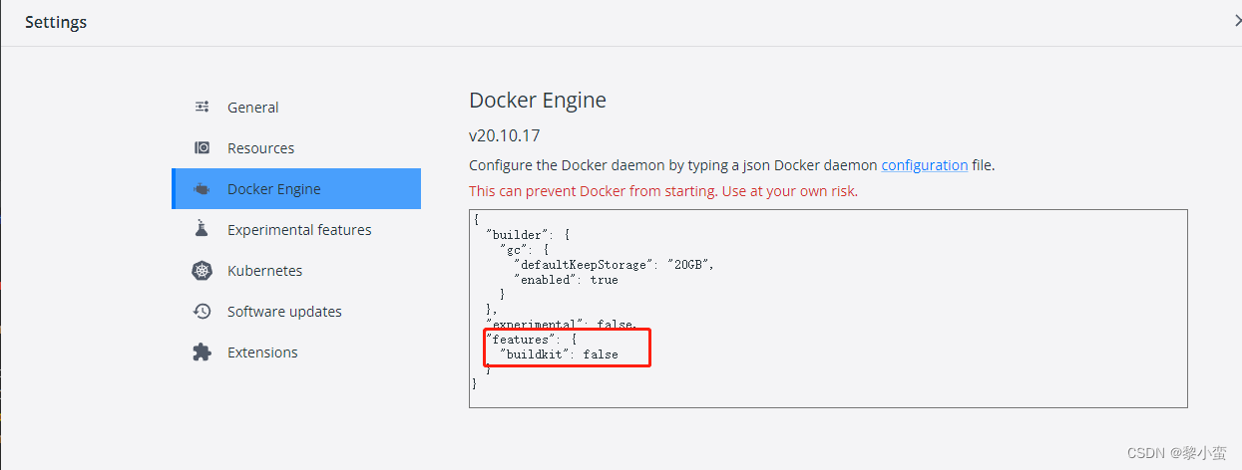Click the "defaultKeepStorage": "20GB" line
The height and width of the screenshot is (470, 1242).
pos(614,265)
